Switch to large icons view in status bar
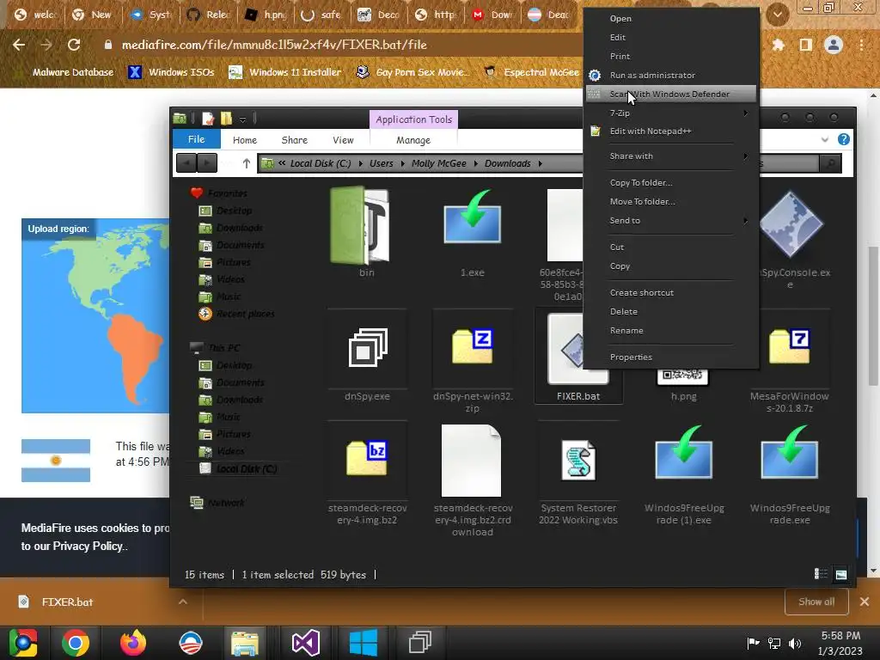The height and width of the screenshot is (660, 880). point(840,573)
